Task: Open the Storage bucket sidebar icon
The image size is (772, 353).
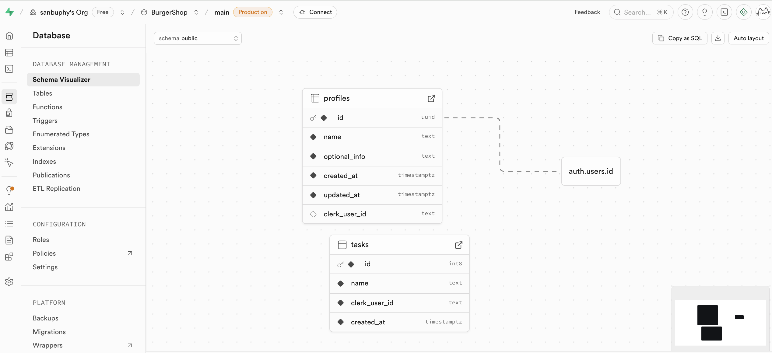Action: (9, 130)
